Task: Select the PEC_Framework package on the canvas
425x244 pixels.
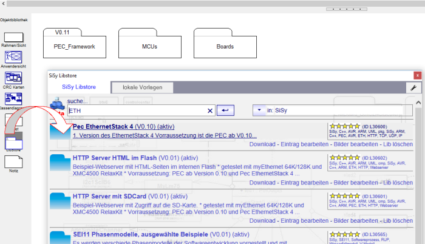Action: click(70, 46)
